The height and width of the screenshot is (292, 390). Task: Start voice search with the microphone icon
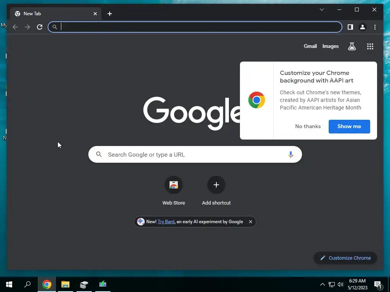[x=291, y=154]
